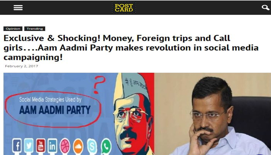The width and height of the screenshot is (271, 155).
Task: Click the Facebook icon in the banner
Action: click(17, 146)
